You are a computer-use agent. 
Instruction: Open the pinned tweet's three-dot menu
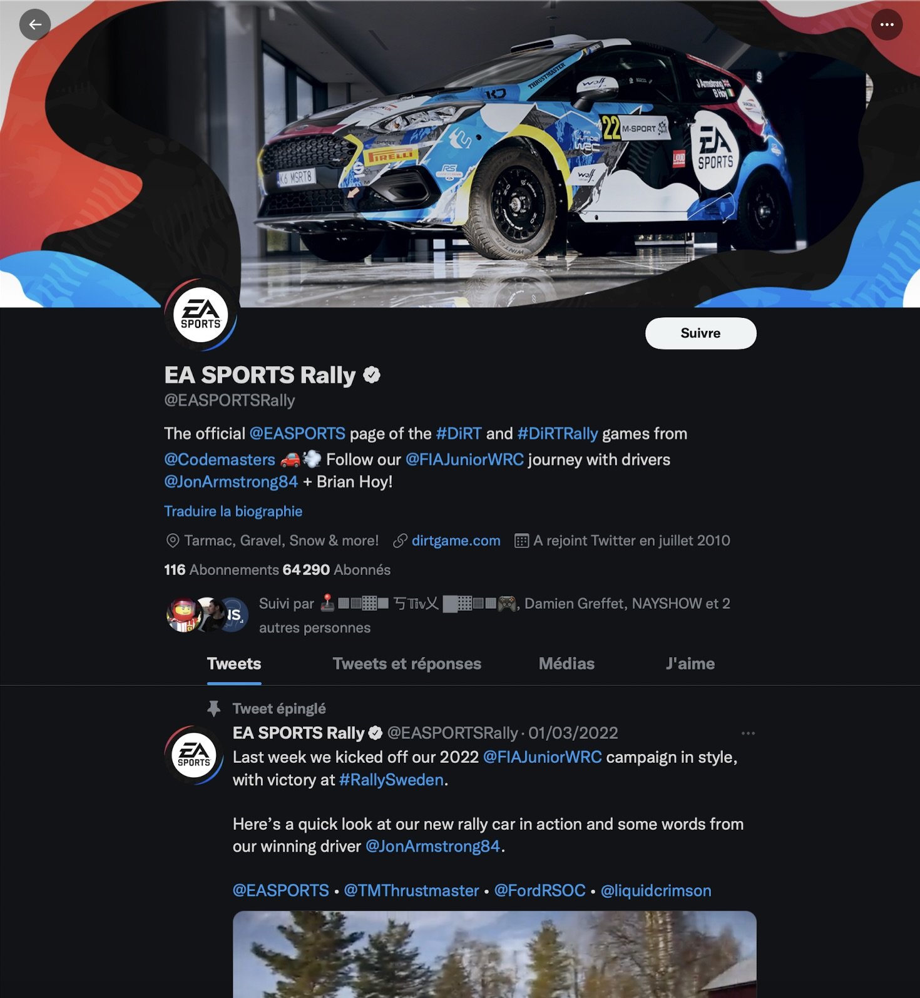point(748,733)
